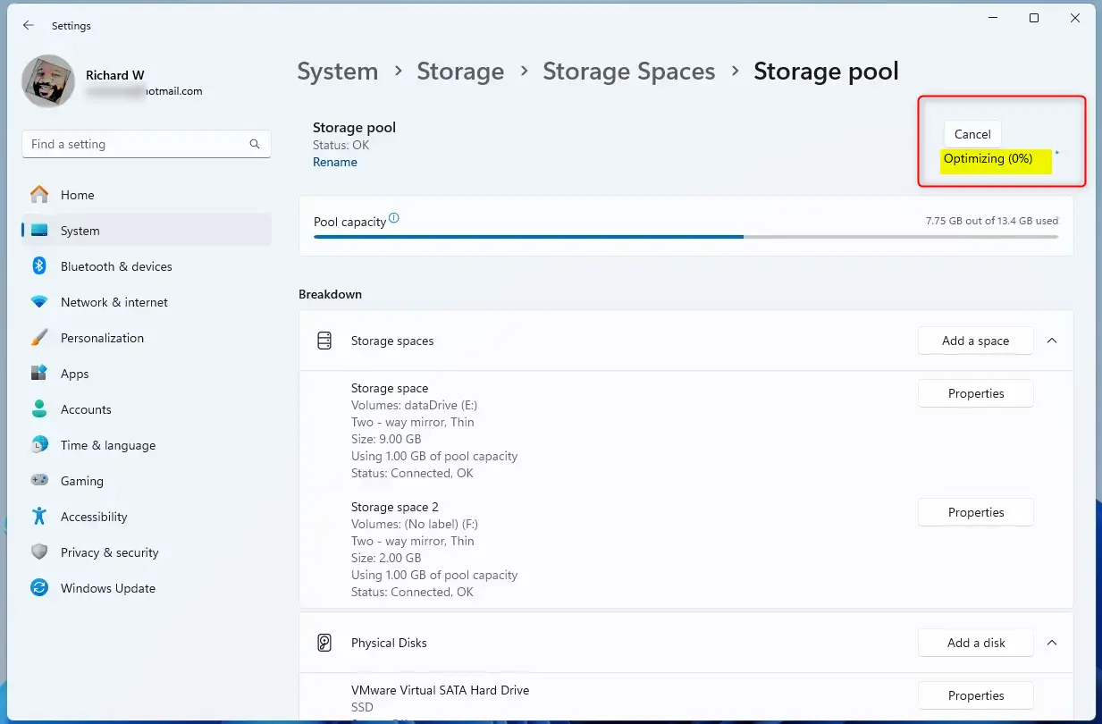Click the Find a setting search box
Viewport: 1102px width, 724px height.
(x=134, y=144)
